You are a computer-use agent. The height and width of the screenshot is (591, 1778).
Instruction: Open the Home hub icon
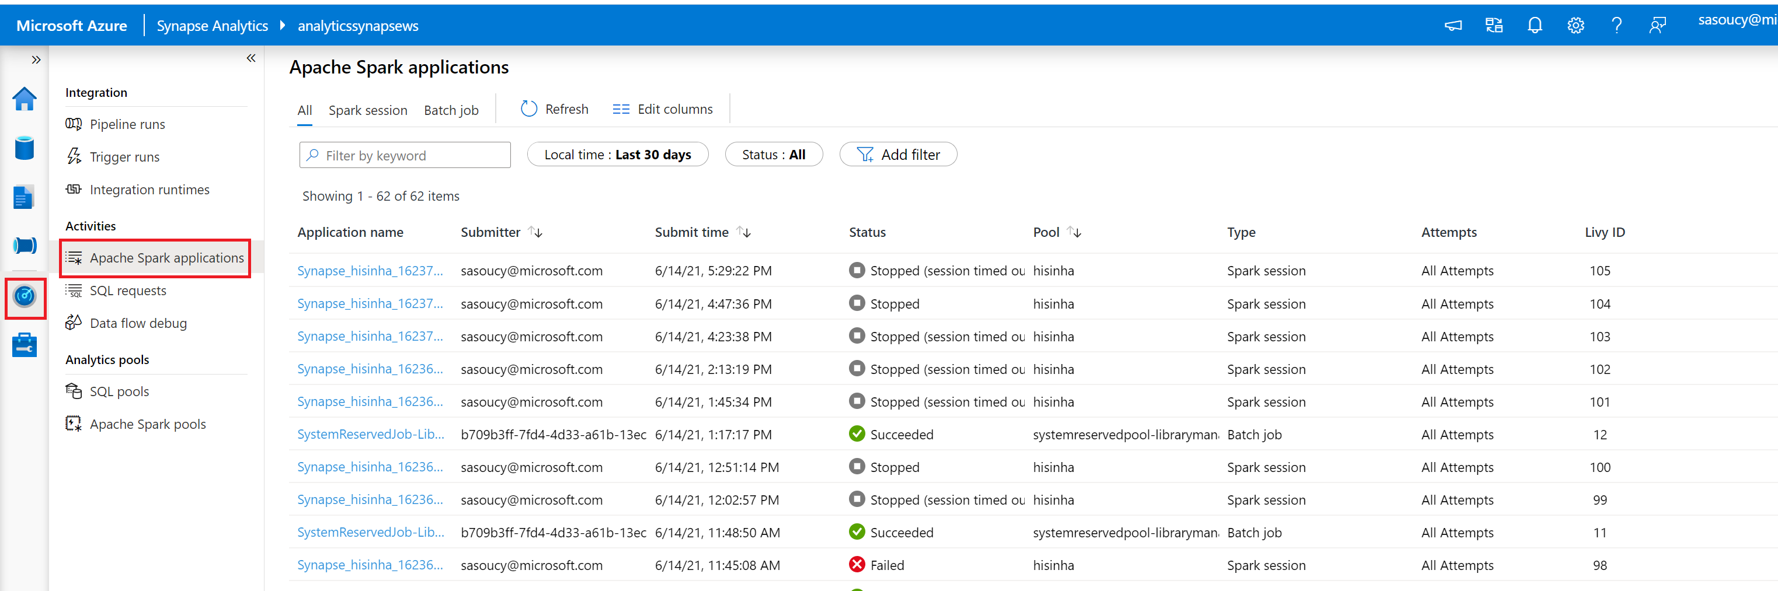point(25,99)
